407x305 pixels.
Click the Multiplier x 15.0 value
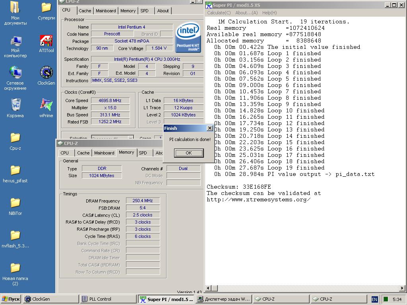(110, 108)
